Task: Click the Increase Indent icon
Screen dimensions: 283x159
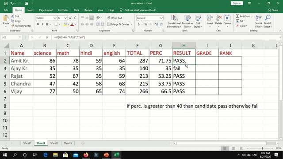Action: (102, 24)
